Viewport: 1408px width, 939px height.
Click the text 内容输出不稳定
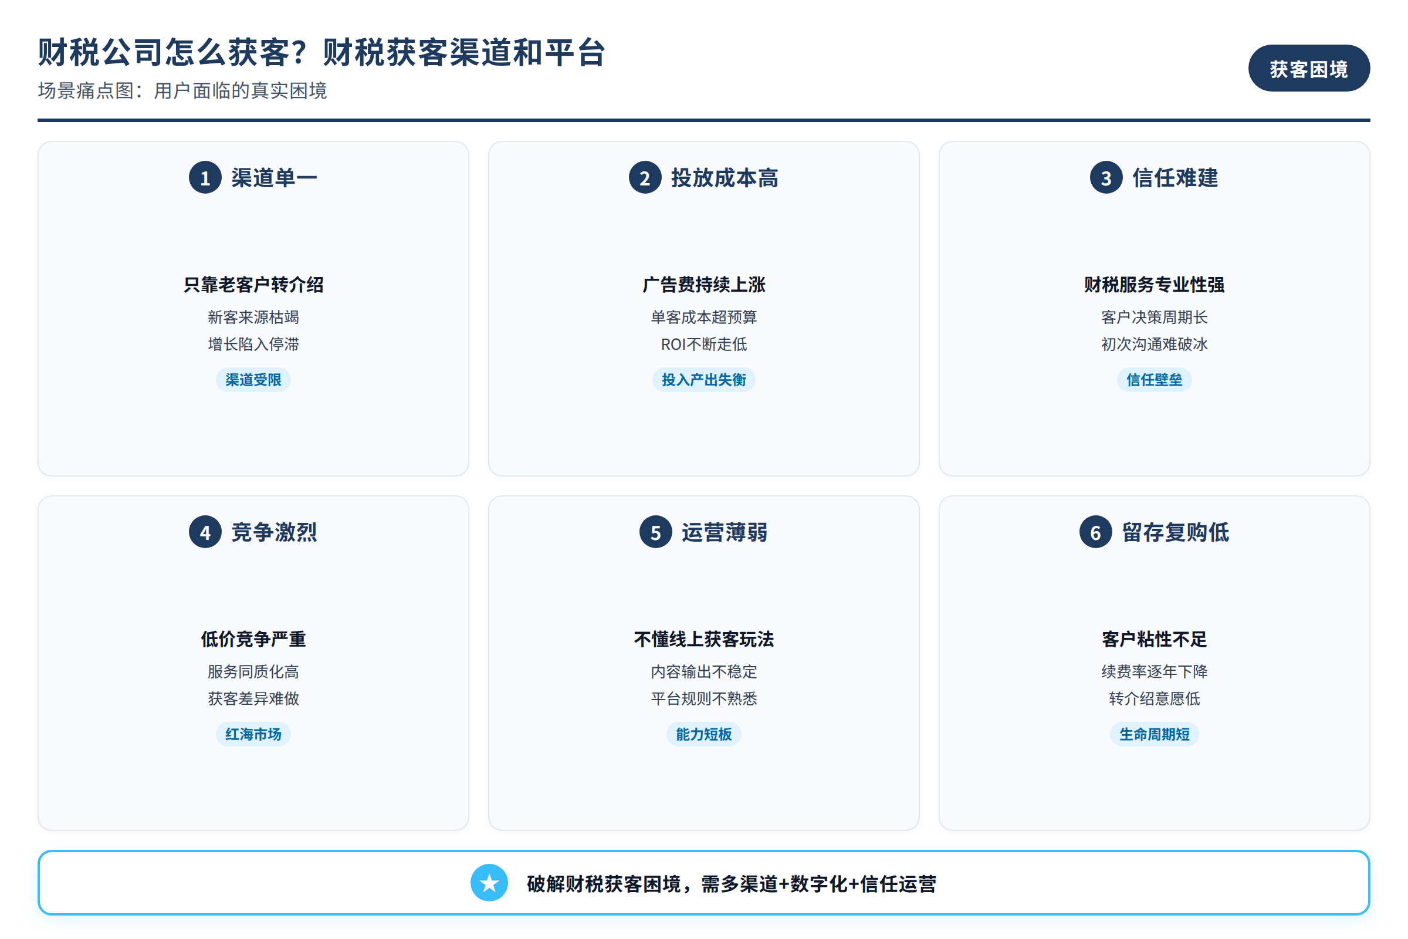[x=703, y=671]
